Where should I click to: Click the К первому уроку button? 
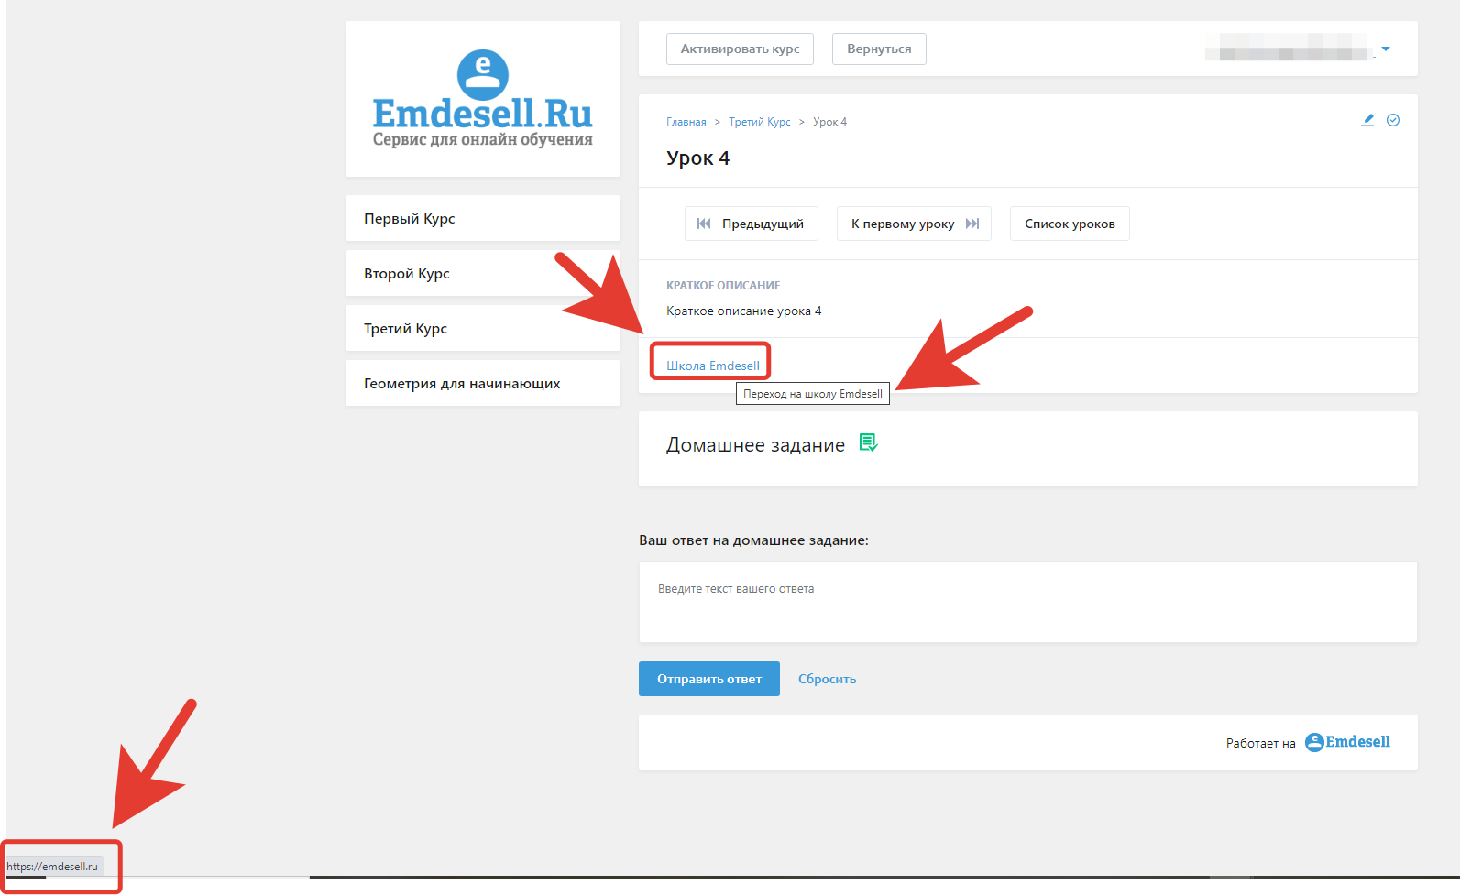[914, 224]
